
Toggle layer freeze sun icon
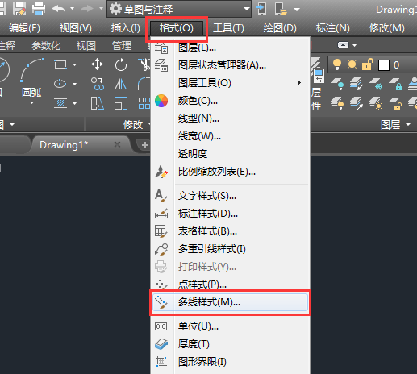352,64
